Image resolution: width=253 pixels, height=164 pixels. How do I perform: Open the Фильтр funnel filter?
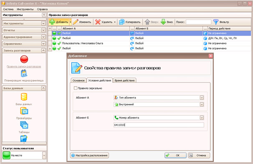[221, 22]
